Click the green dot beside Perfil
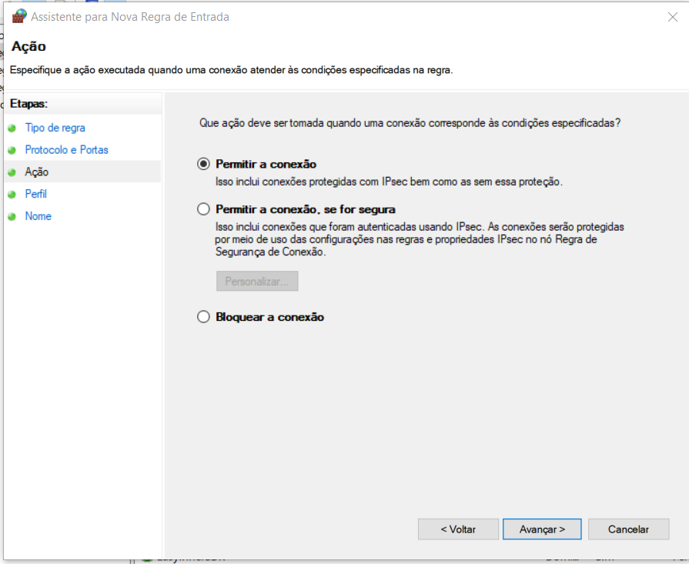689x564 pixels. [12, 195]
